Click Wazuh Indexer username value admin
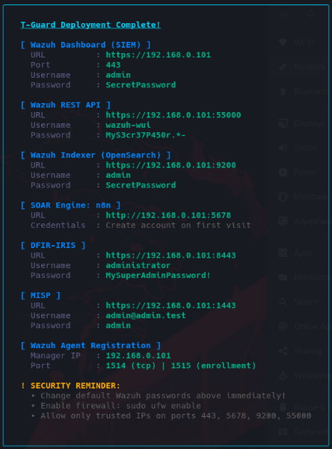 point(118,176)
